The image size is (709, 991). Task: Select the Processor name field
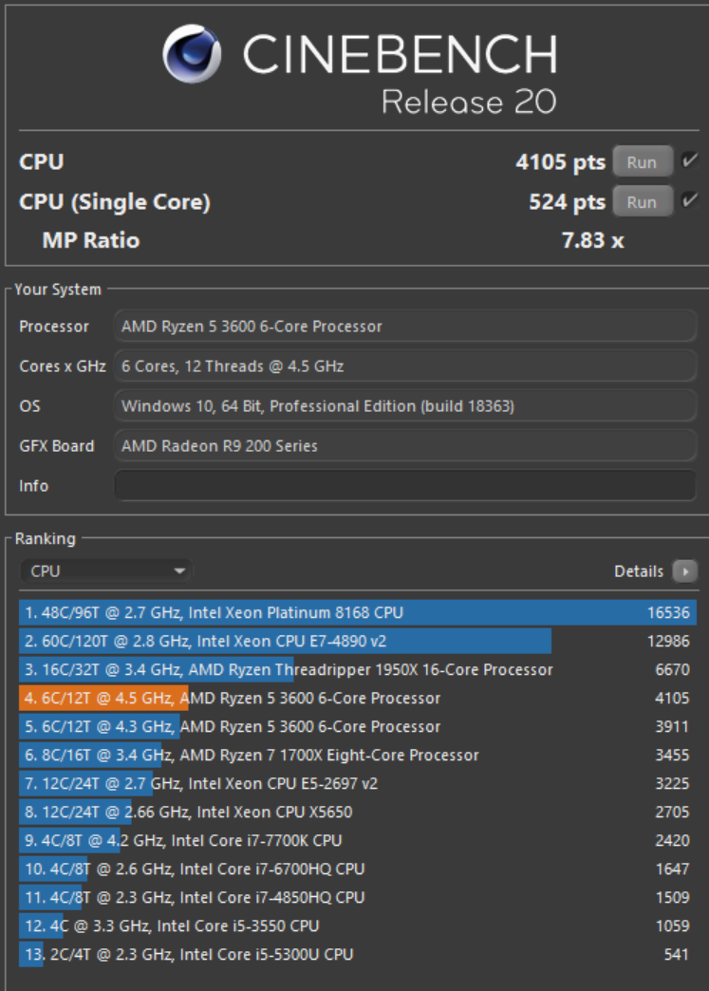[405, 327]
